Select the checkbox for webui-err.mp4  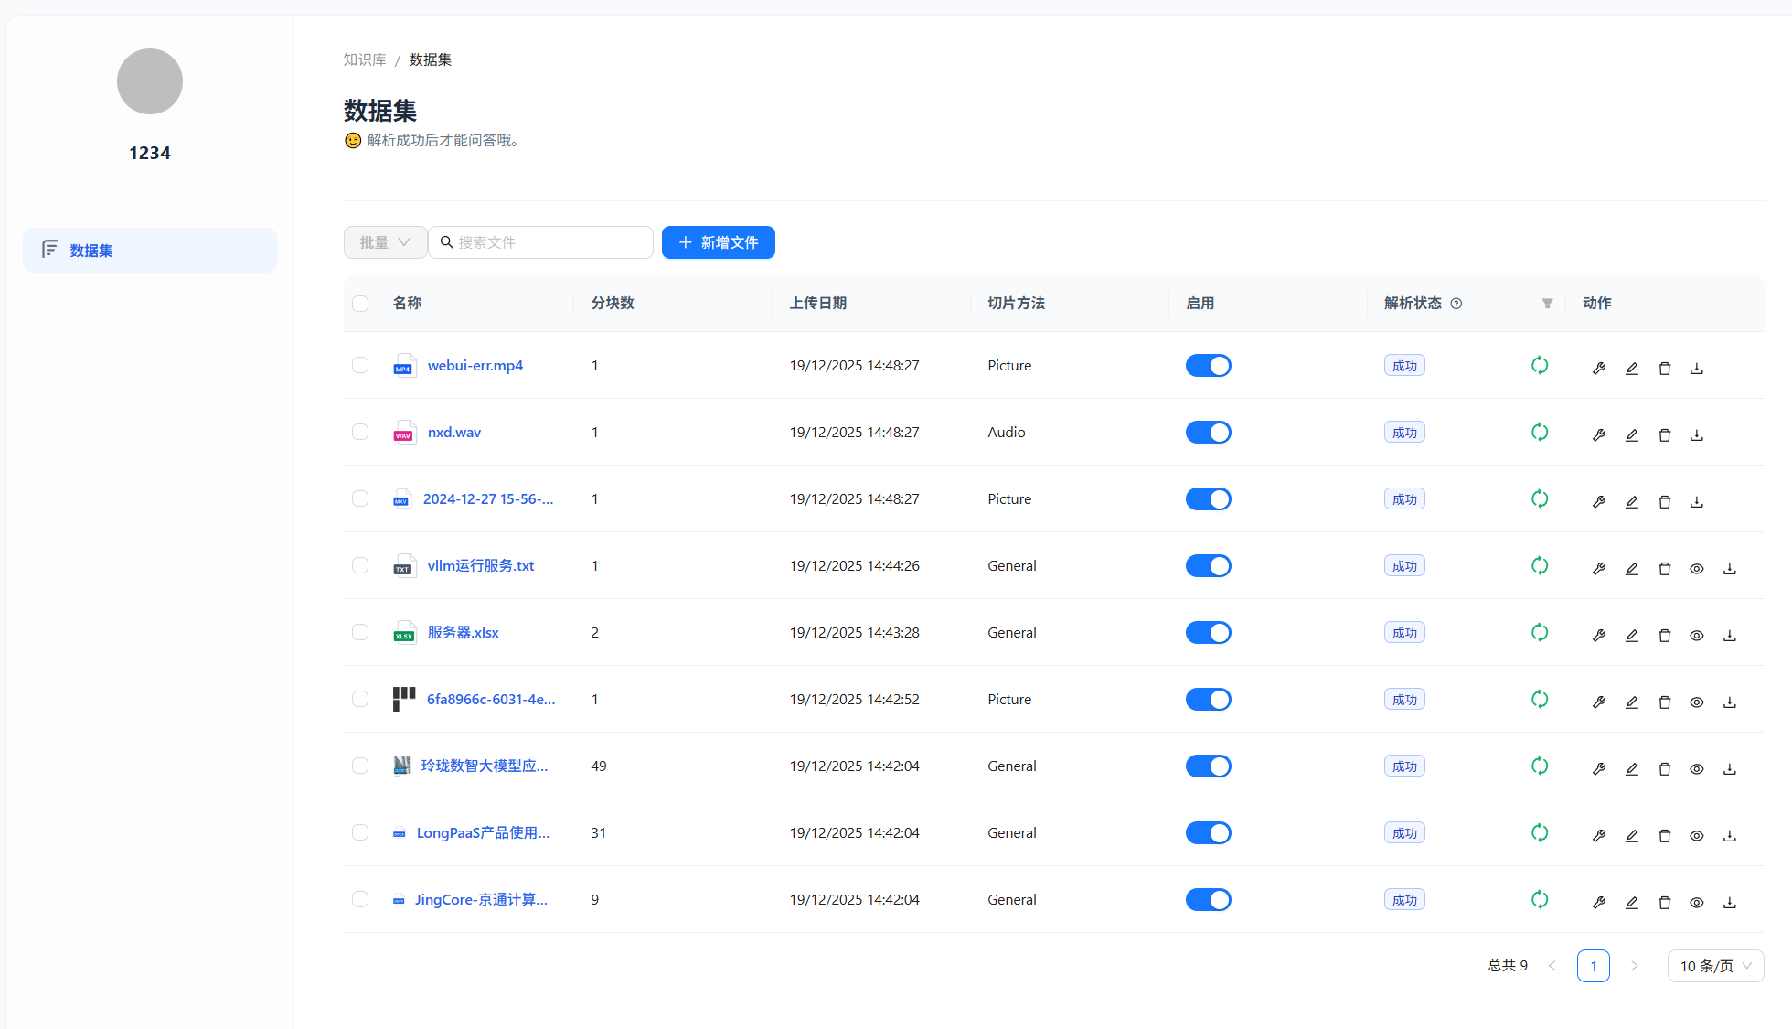tap(360, 365)
